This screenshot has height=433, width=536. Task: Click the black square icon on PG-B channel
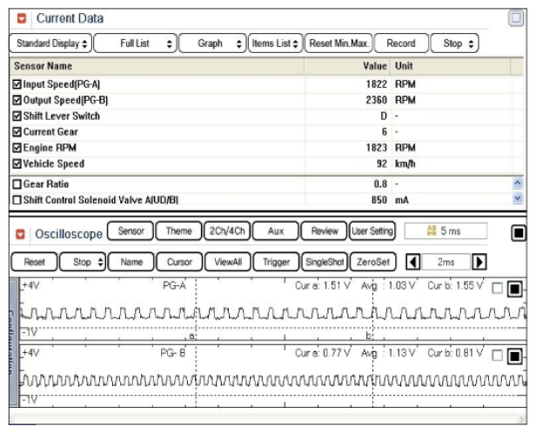pyautogui.click(x=514, y=356)
